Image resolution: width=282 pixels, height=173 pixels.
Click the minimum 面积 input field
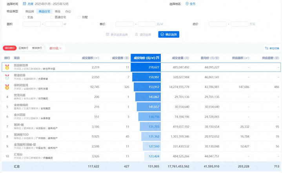(x=31, y=24)
